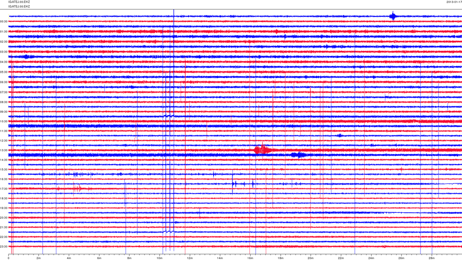The width and height of the screenshot is (462, 260).
Task: Click the 18:30 time label
Action: click(x=3, y=198)
